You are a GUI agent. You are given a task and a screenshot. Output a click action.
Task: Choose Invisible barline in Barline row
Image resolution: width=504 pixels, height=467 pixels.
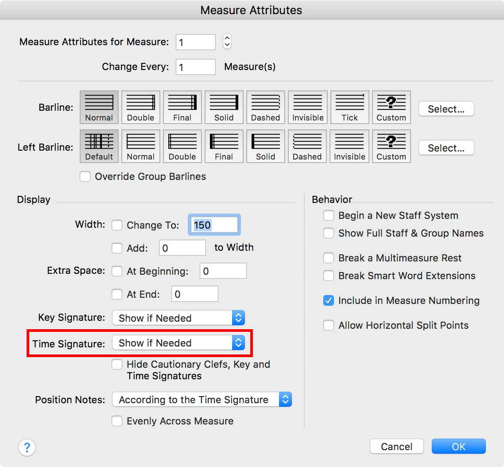307,107
